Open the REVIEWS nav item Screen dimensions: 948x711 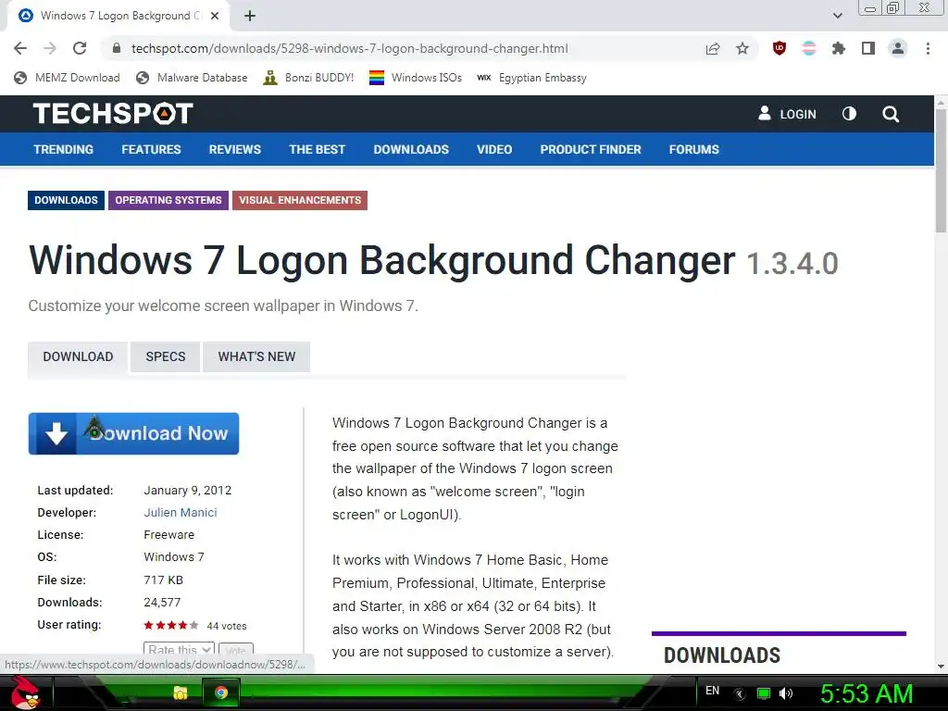coord(235,149)
